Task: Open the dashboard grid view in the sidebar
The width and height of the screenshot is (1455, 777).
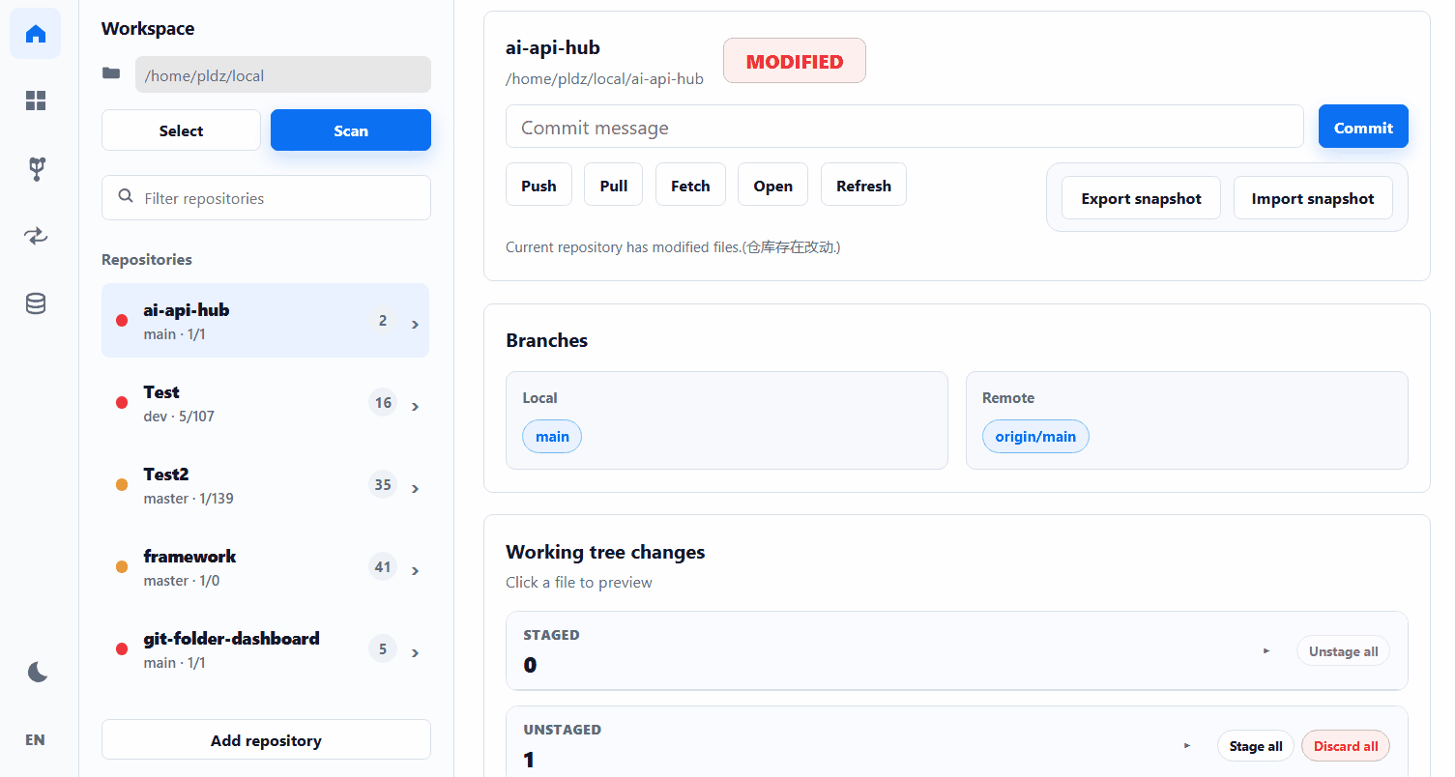Action: tap(35, 101)
